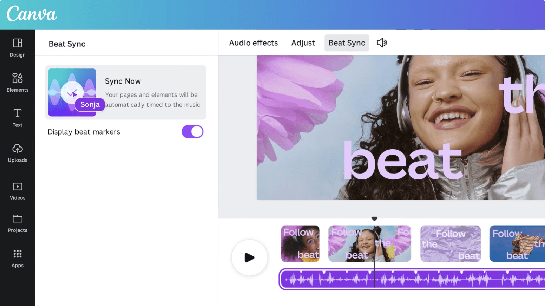Toggle Display beat markers switch
Screen dimensions: 545x307
coord(192,132)
